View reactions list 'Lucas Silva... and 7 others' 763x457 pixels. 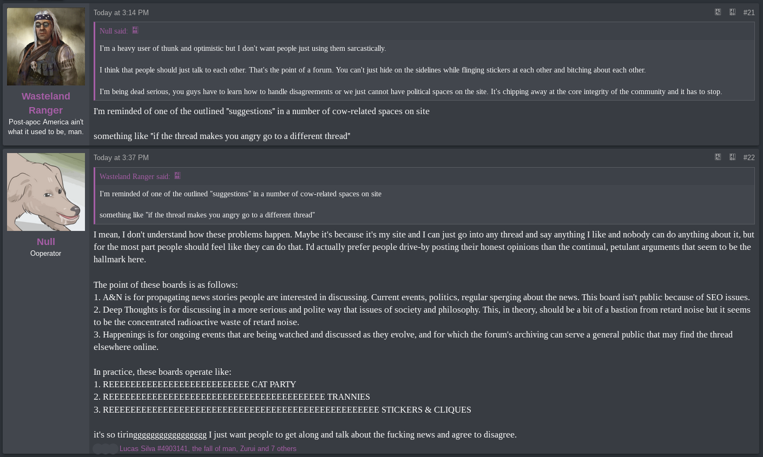click(x=208, y=449)
